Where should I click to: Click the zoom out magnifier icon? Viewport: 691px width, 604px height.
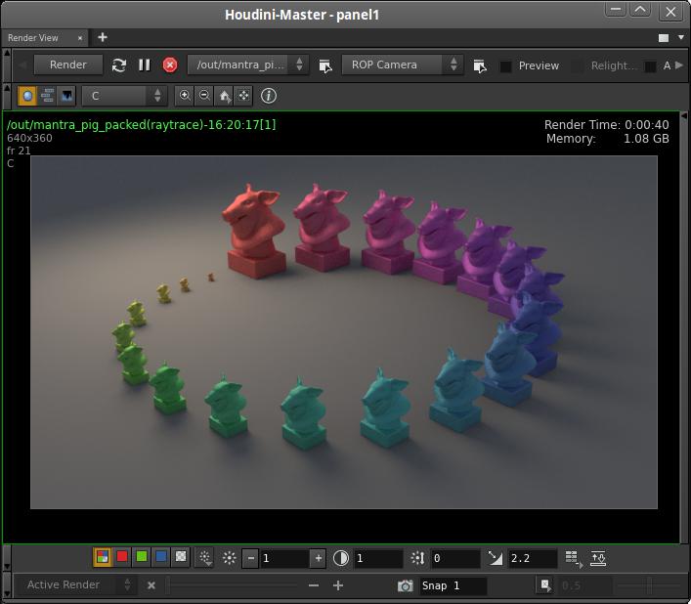click(x=204, y=96)
